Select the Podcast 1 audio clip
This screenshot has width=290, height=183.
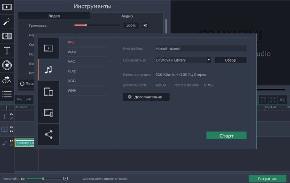(24, 143)
